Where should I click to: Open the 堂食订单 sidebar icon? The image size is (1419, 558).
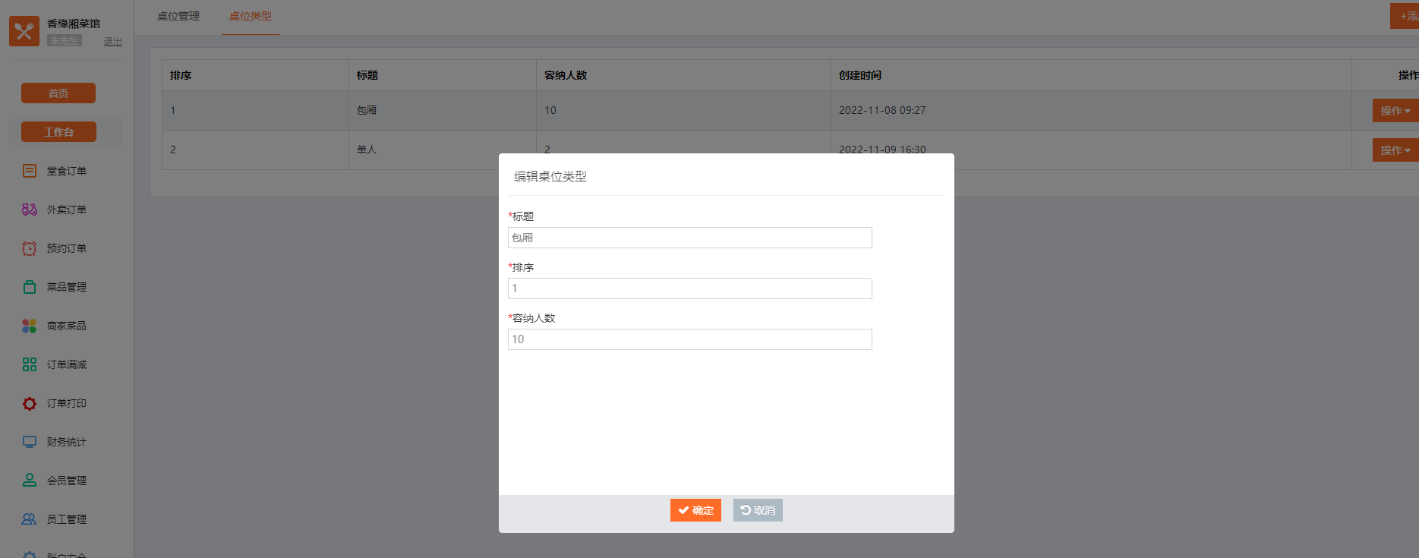30,171
